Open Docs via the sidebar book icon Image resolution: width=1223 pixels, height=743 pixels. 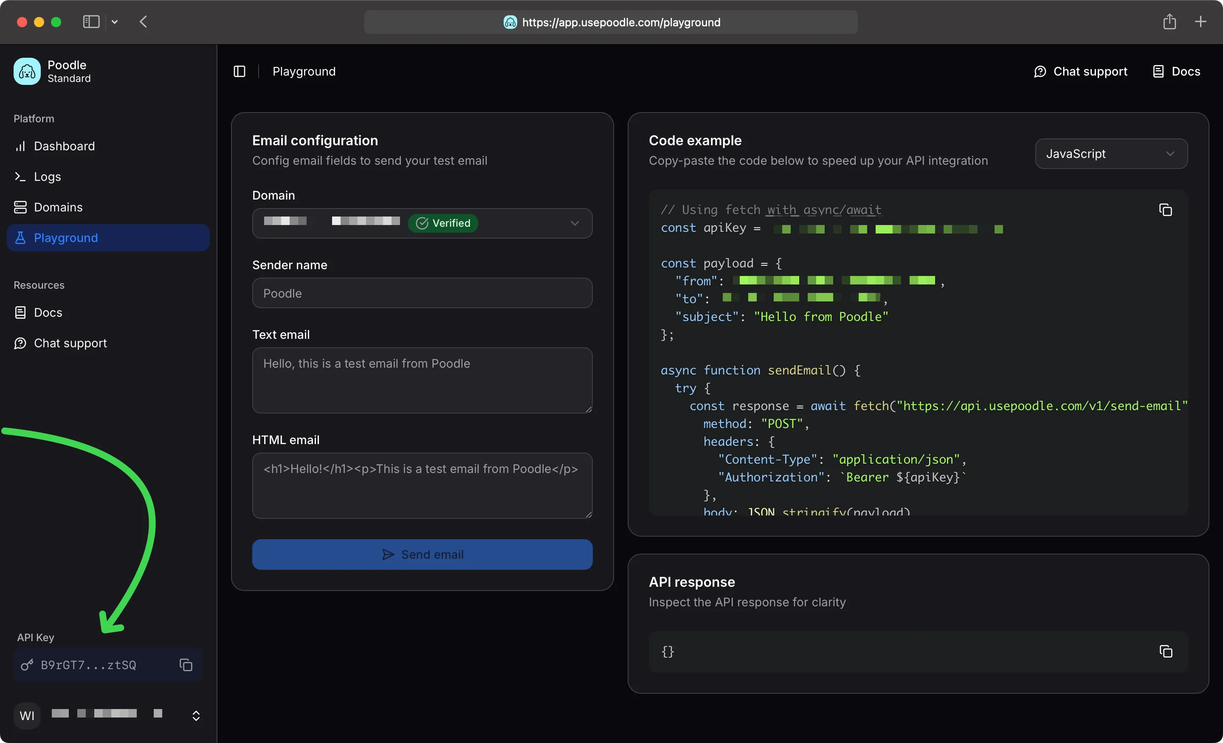(20, 312)
